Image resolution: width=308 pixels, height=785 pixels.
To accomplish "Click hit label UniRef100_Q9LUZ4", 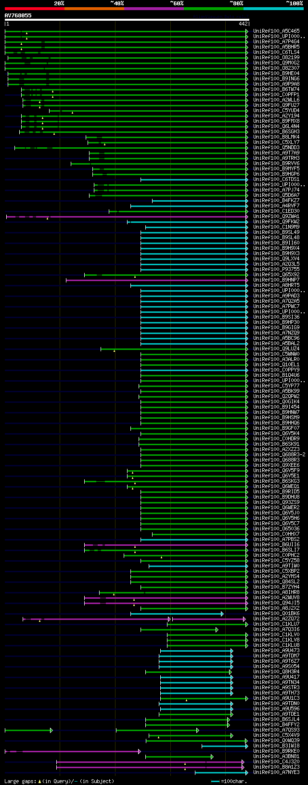I will (276, 349).
